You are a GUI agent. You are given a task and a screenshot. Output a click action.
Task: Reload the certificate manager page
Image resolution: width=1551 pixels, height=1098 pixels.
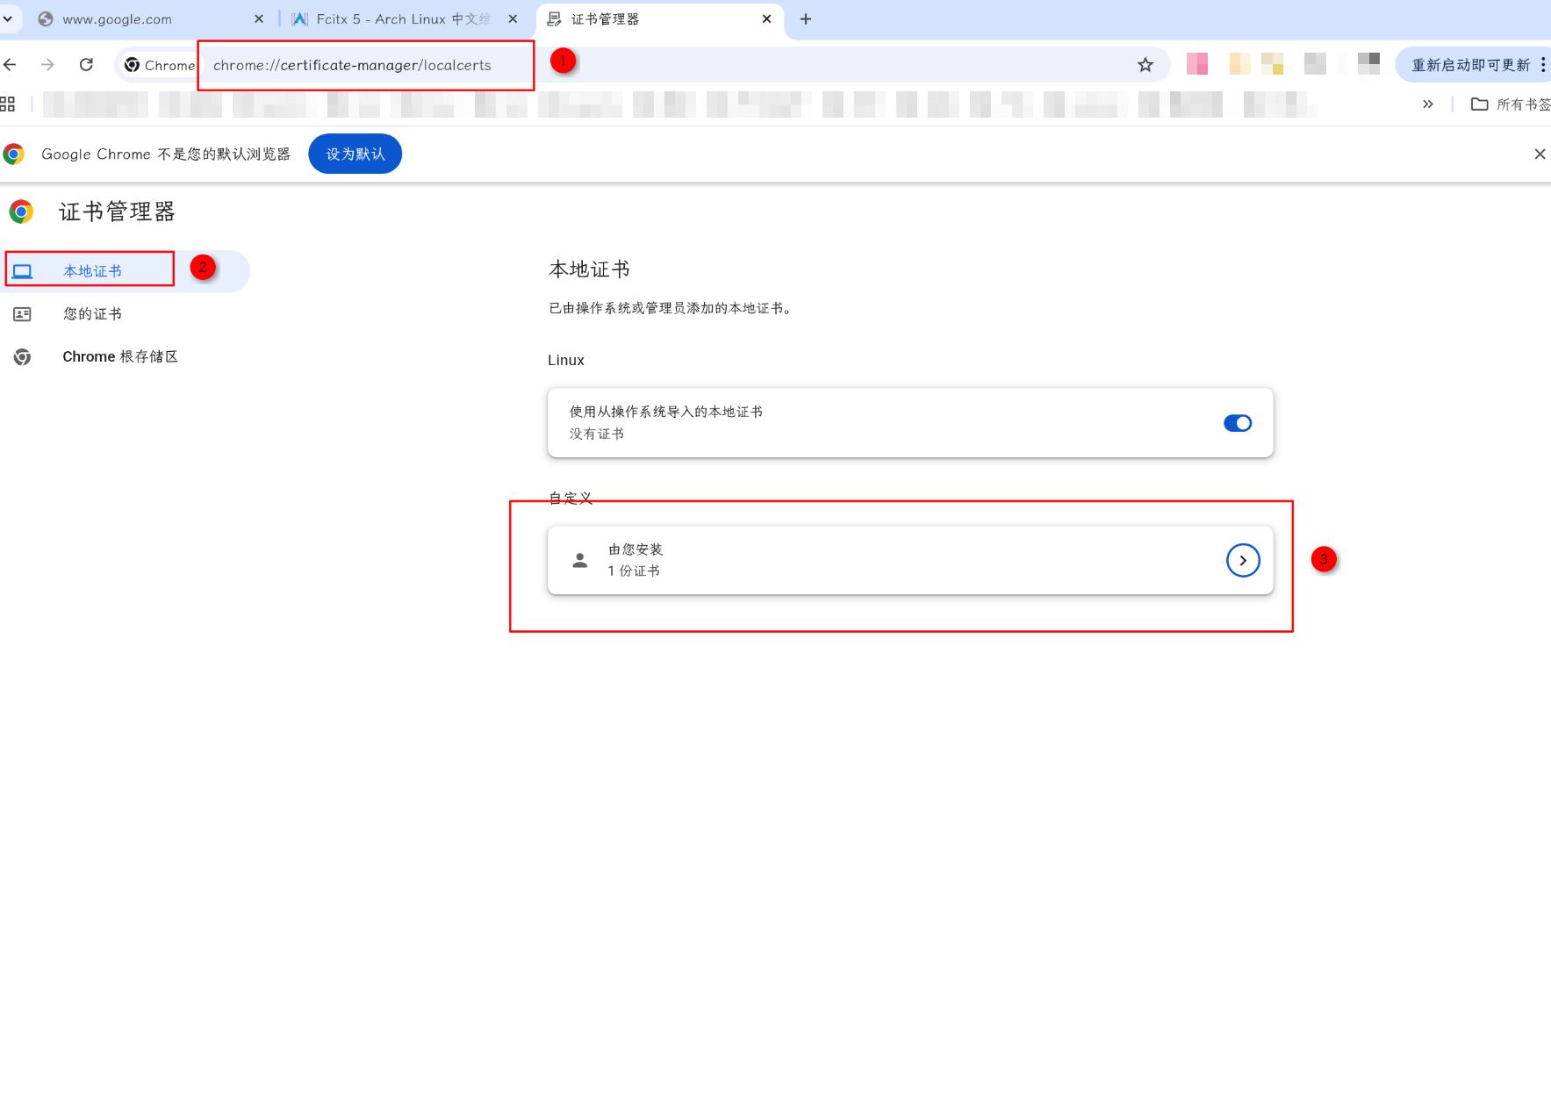[x=86, y=64]
